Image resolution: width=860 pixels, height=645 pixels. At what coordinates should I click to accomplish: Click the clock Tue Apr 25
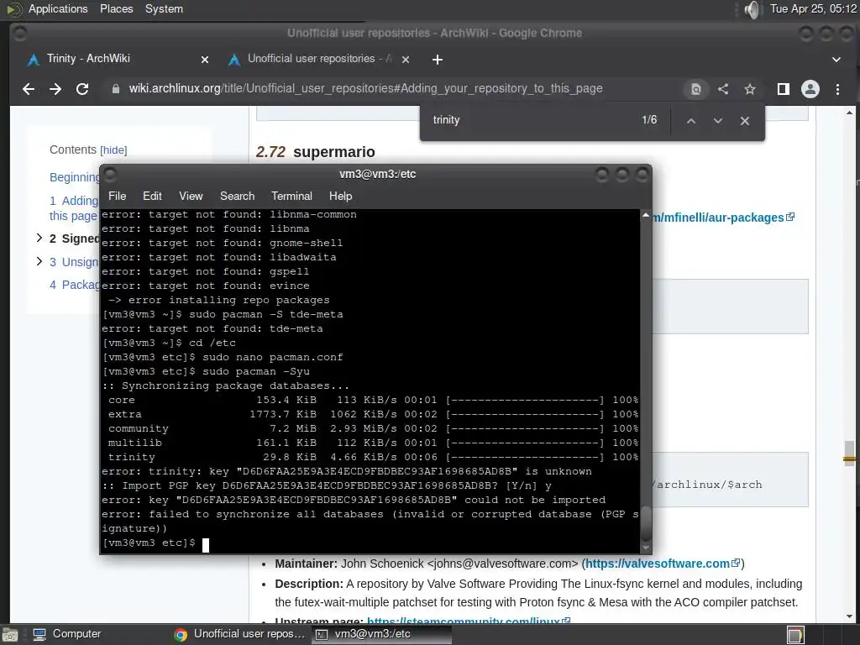coord(813,8)
